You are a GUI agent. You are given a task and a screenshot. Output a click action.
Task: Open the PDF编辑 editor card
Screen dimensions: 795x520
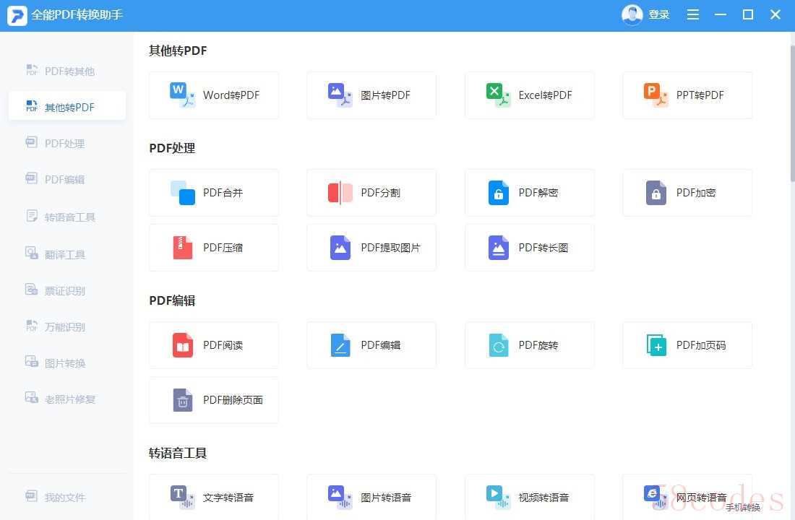tap(371, 345)
